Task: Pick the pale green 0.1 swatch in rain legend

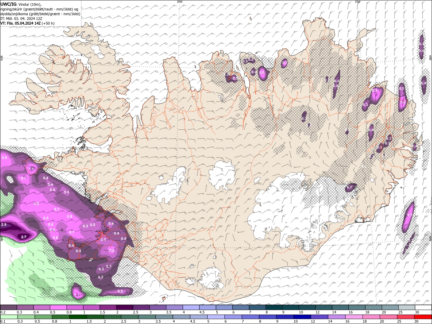Action: coord(9,317)
